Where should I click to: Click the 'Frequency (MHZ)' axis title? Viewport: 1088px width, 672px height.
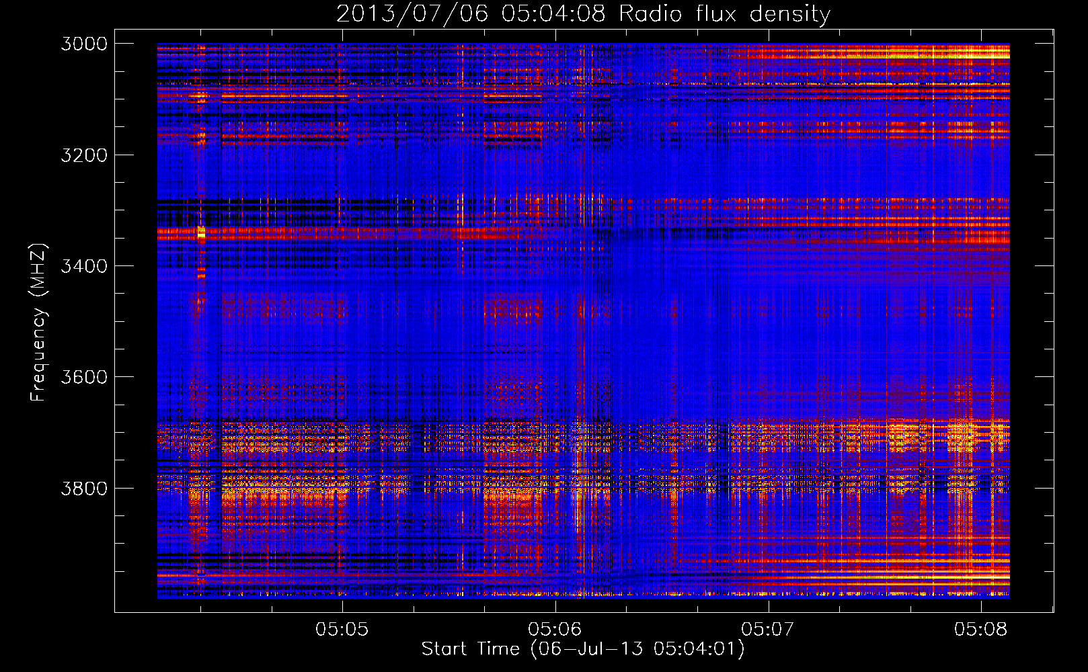39,323
